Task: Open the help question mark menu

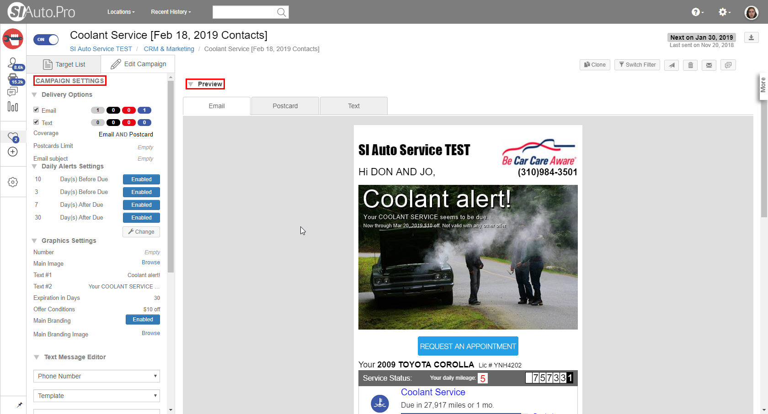Action: (x=697, y=12)
